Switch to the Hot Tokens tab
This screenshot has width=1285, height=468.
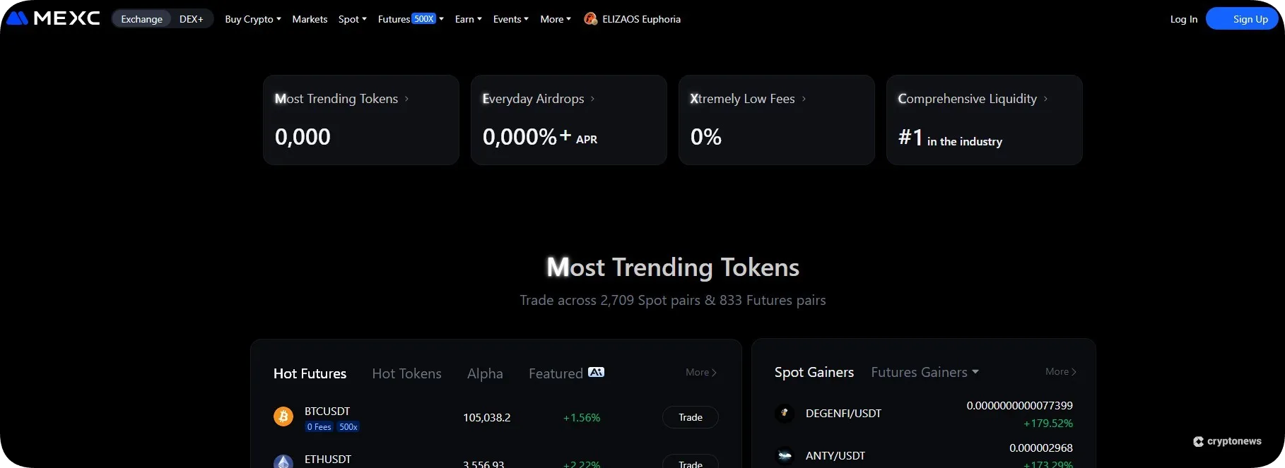[406, 373]
